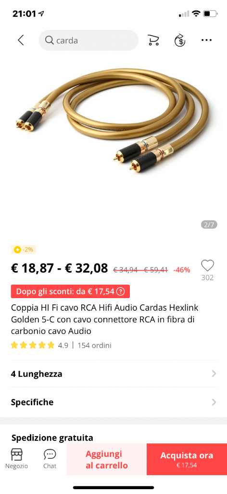
Task: Tap the 2/7 image counter badge
Action: [209, 225]
